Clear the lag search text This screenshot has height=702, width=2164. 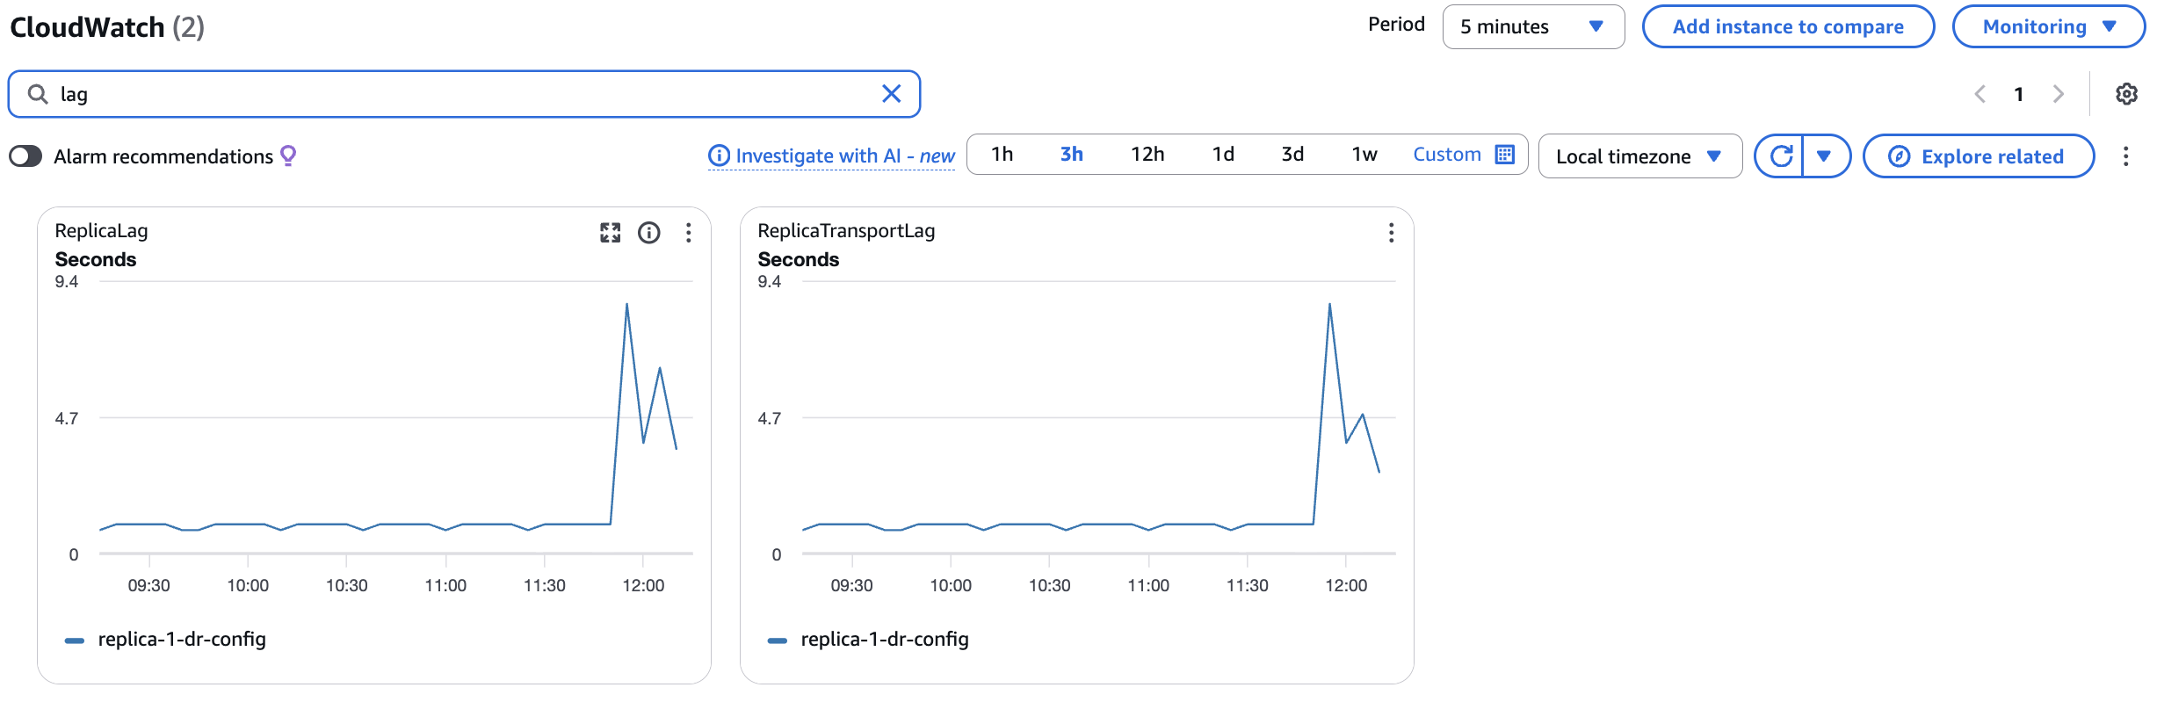click(891, 94)
